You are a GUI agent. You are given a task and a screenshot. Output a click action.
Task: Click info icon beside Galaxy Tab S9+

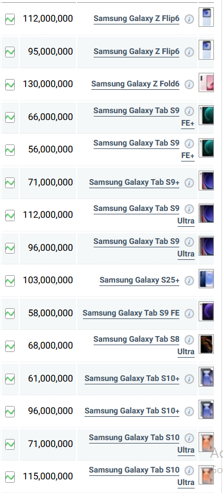pyautogui.click(x=189, y=183)
